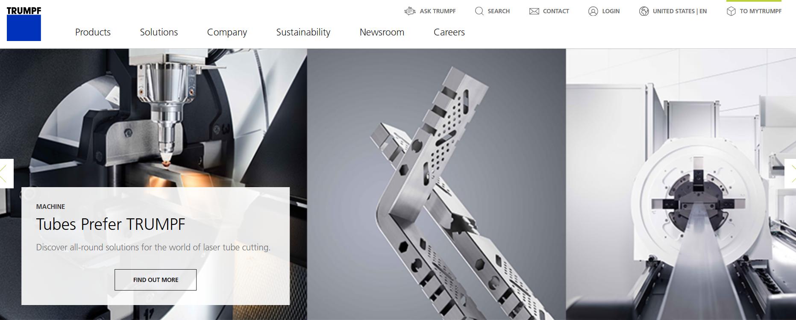This screenshot has height=320, width=796.
Task: Open the Solutions menu
Action: [x=159, y=32]
